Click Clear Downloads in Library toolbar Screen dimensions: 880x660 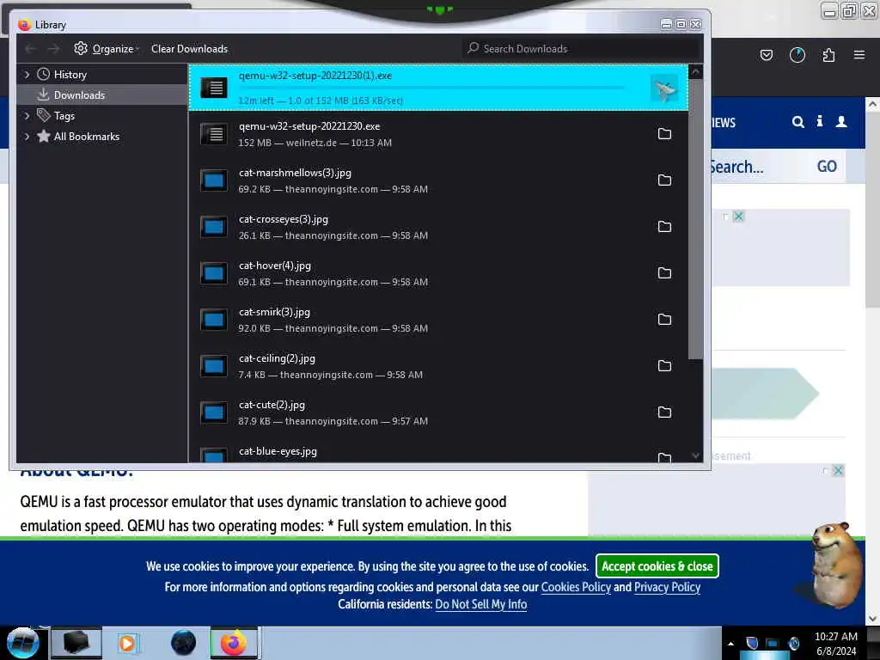(x=189, y=49)
